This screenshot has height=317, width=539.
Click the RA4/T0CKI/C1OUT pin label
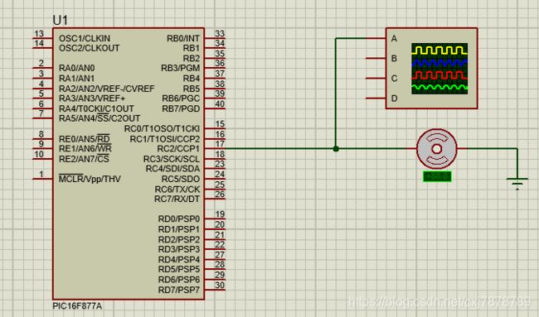click(96, 108)
